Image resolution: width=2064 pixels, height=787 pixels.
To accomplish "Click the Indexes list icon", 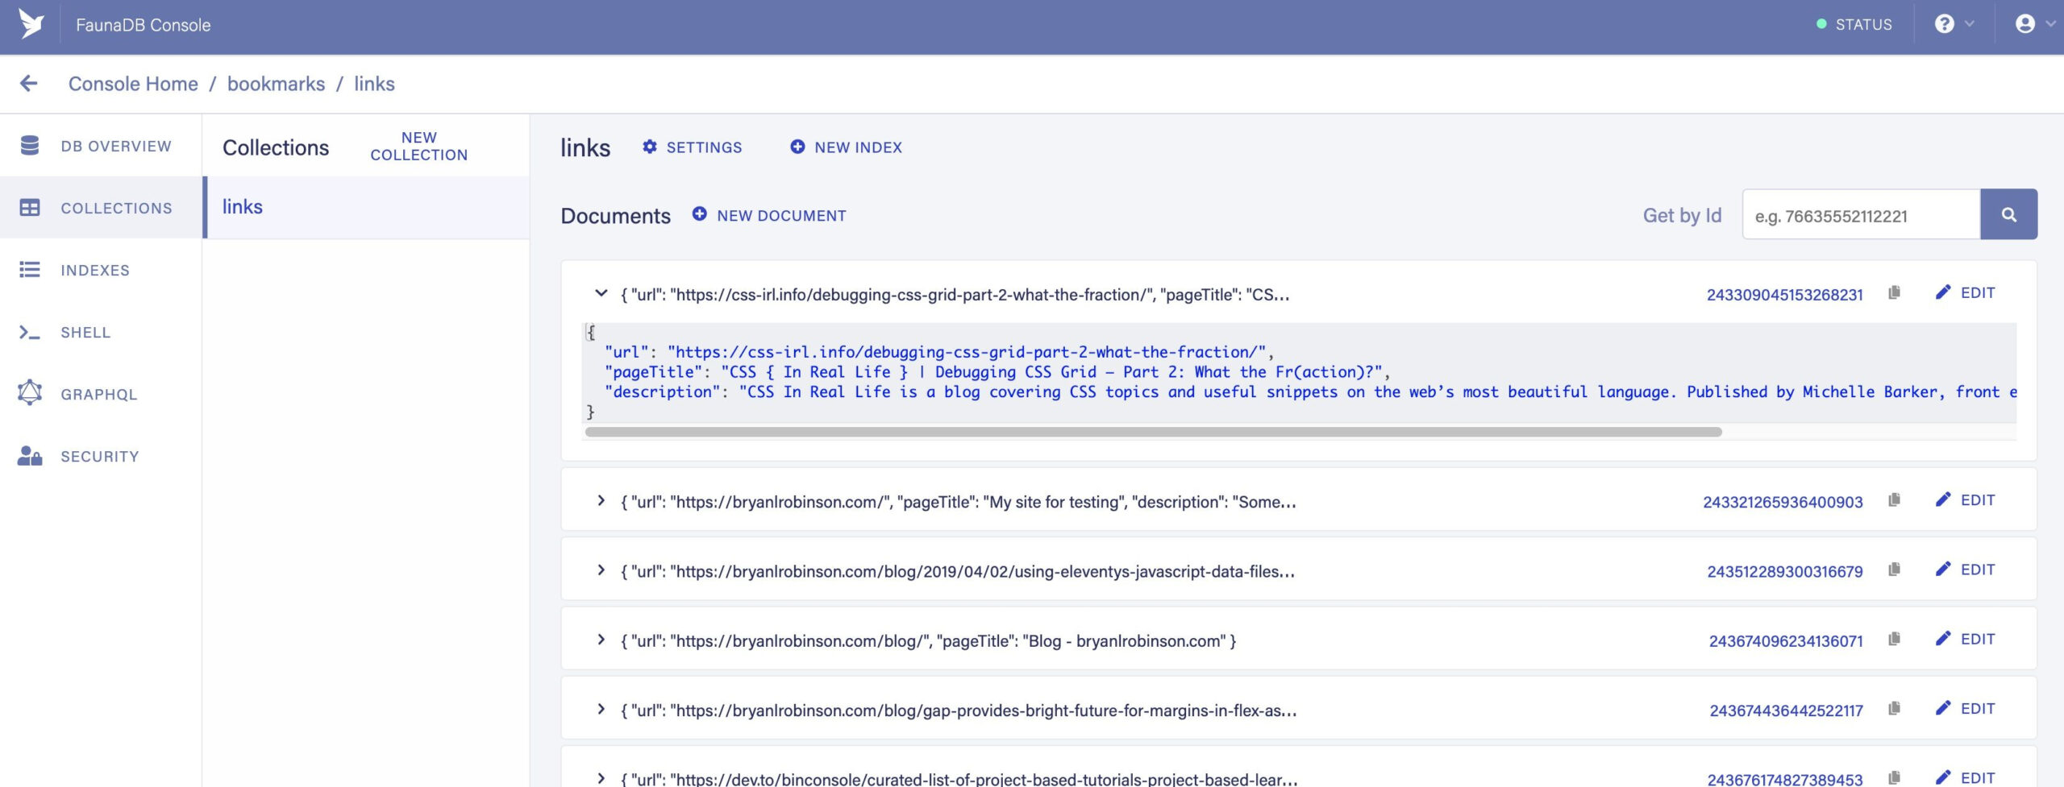I will [x=30, y=270].
